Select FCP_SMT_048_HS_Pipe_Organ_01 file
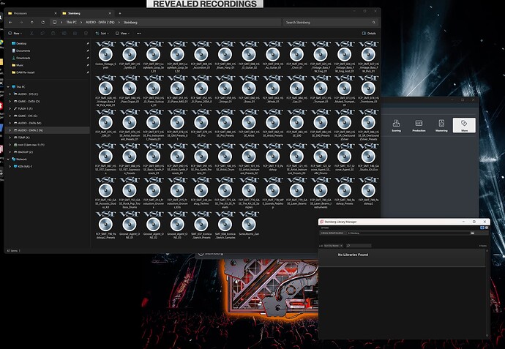505x349 pixels. [130, 89]
